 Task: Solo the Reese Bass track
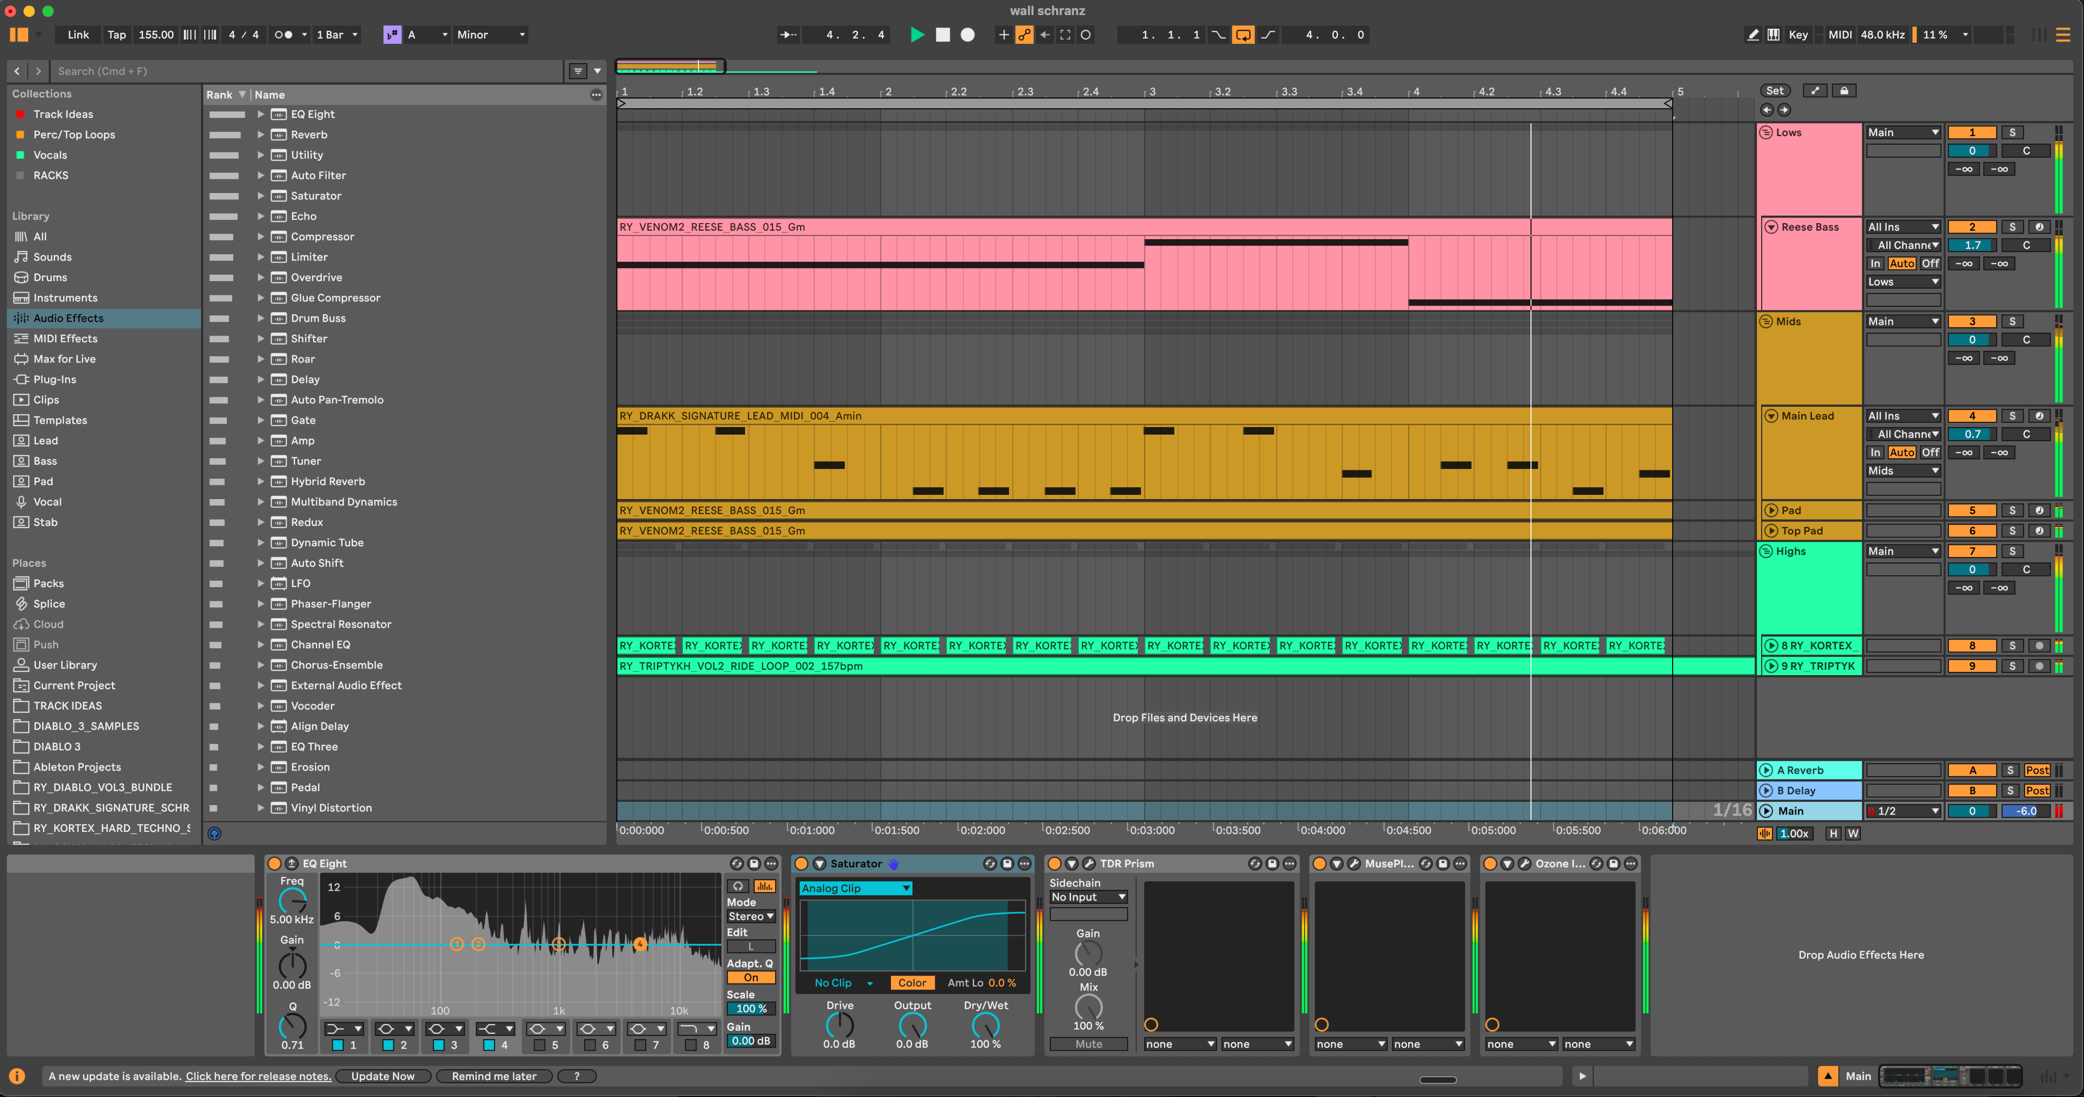(x=2012, y=226)
